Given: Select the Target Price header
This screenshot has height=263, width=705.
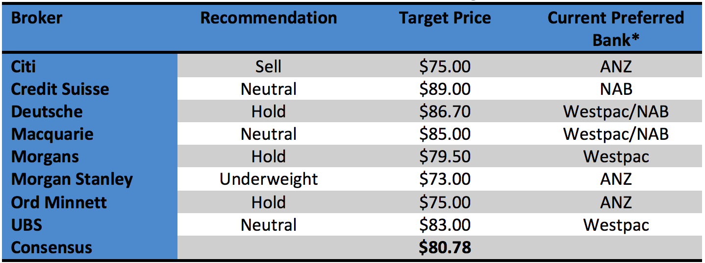Looking at the screenshot, I should coord(445,19).
